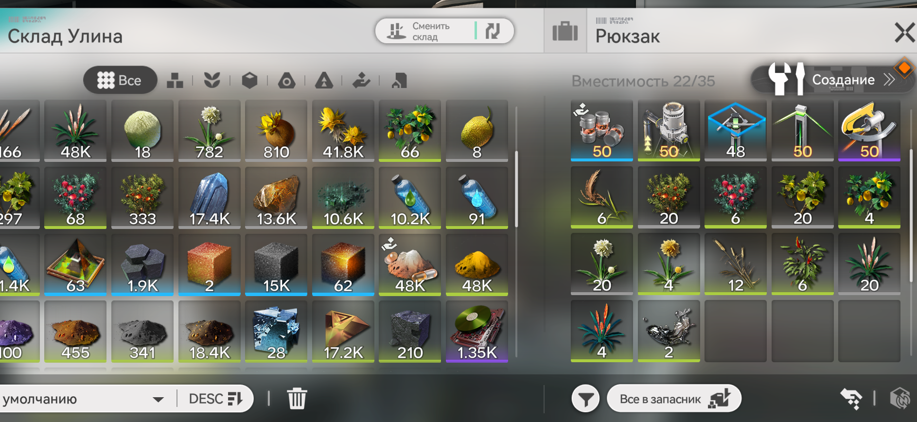
Task: Select the cube materials category filter icon
Action: coord(249,80)
